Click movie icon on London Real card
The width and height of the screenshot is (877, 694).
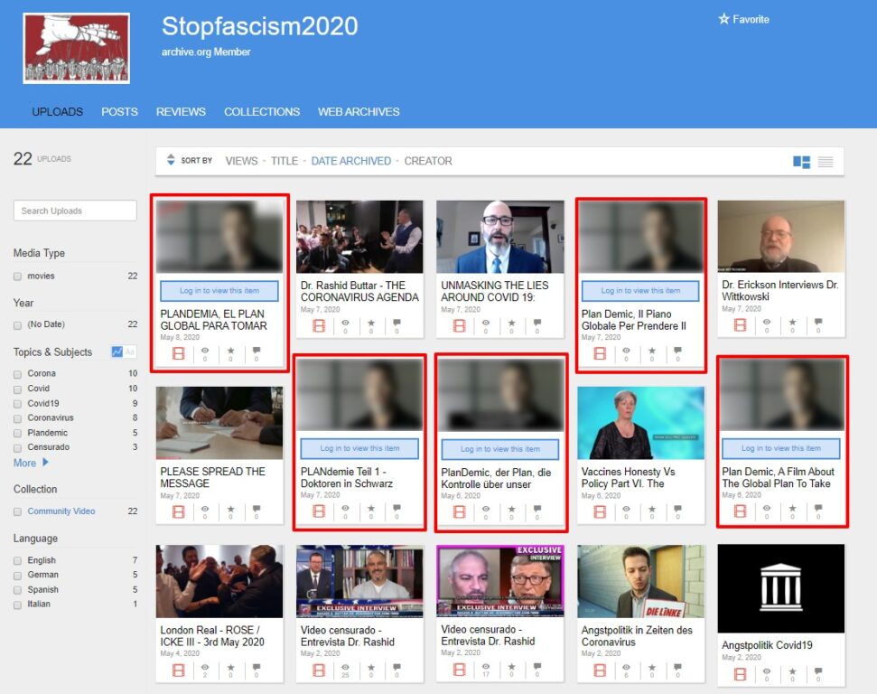tap(179, 670)
